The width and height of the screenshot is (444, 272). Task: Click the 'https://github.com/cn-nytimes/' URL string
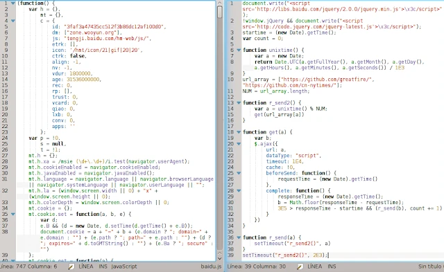click(x=290, y=85)
